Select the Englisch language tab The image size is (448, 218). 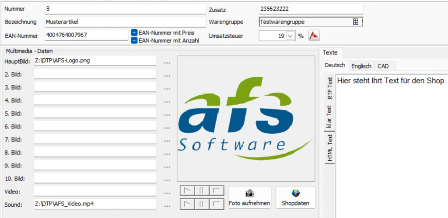pos(361,66)
